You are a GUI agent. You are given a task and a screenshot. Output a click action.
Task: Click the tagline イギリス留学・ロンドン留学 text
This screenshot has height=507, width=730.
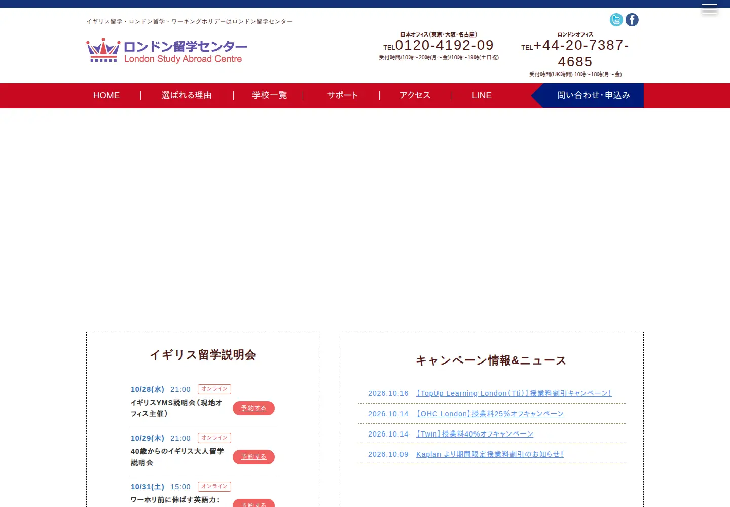[x=190, y=21]
